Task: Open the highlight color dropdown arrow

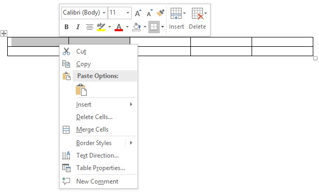Action: (x=109, y=27)
